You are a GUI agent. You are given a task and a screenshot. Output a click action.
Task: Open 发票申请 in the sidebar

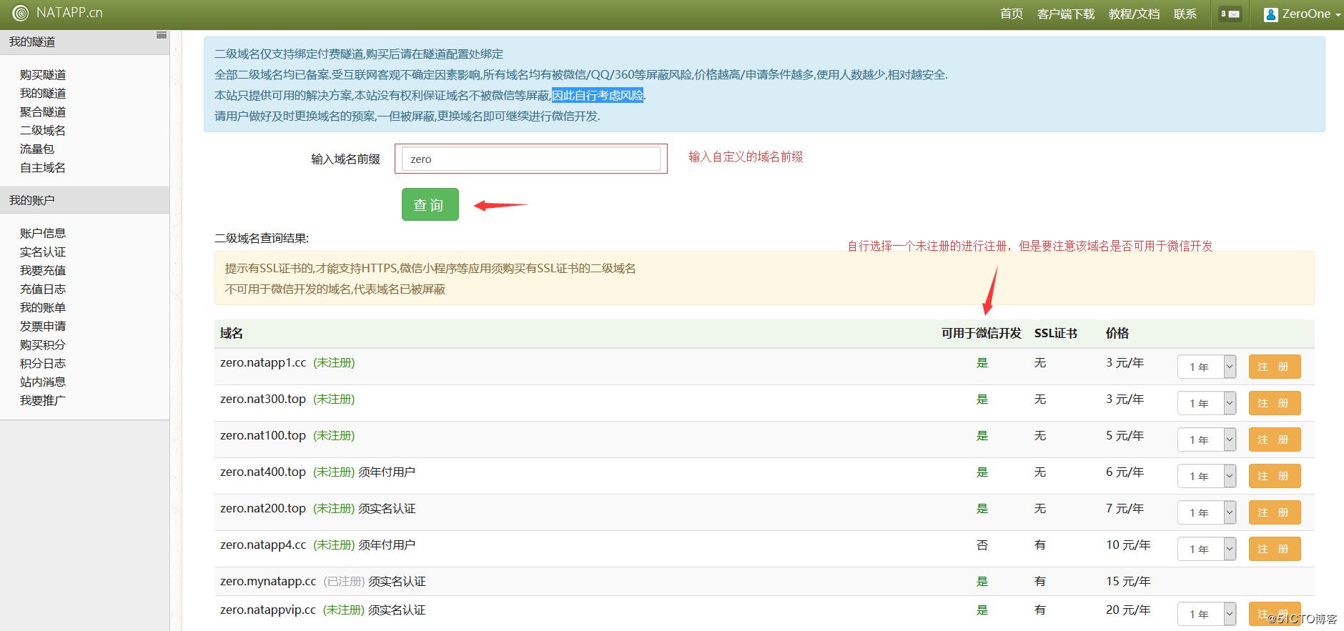click(43, 326)
